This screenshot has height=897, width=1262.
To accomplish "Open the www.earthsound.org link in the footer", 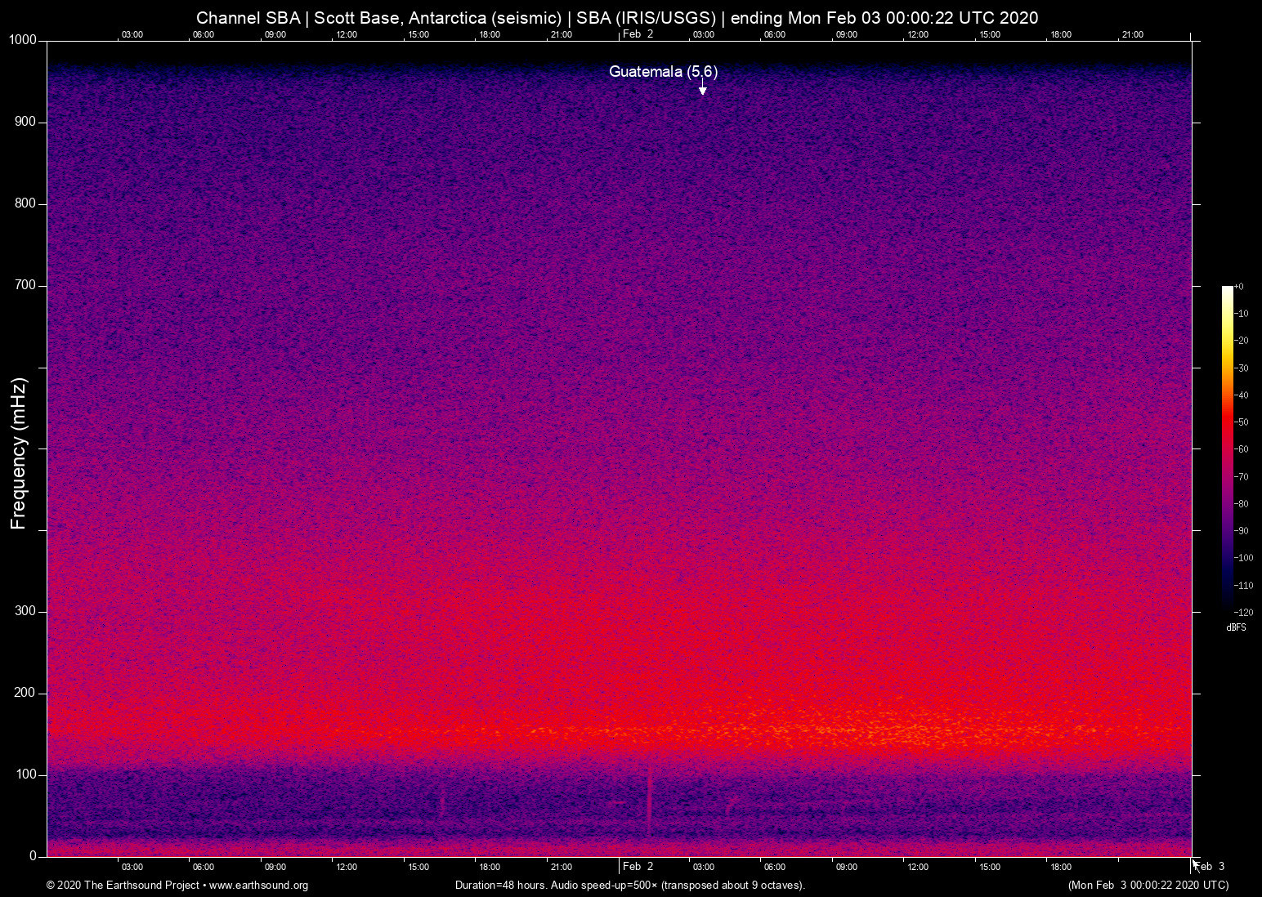I will click(258, 886).
